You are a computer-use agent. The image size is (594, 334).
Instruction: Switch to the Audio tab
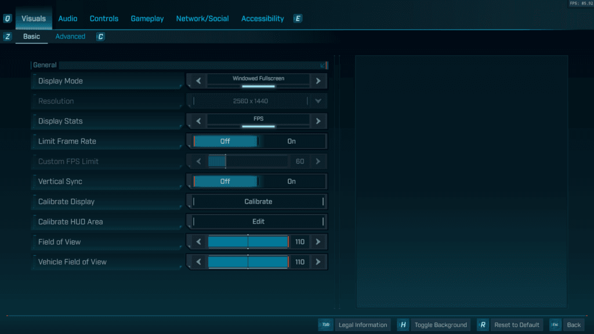point(68,18)
